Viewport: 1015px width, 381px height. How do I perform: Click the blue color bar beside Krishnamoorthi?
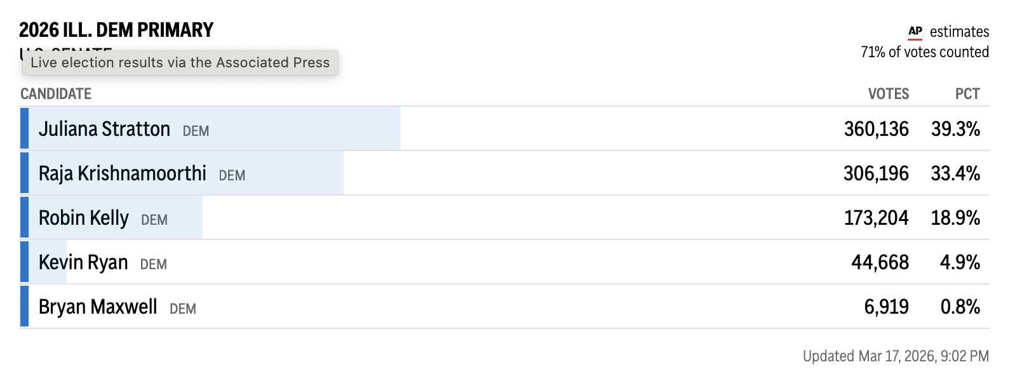tap(24, 173)
